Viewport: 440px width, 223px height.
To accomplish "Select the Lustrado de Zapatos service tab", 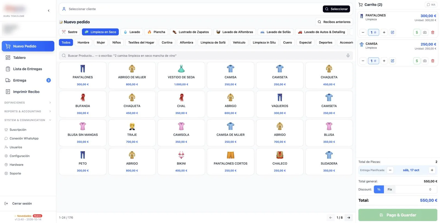I will tap(191, 32).
